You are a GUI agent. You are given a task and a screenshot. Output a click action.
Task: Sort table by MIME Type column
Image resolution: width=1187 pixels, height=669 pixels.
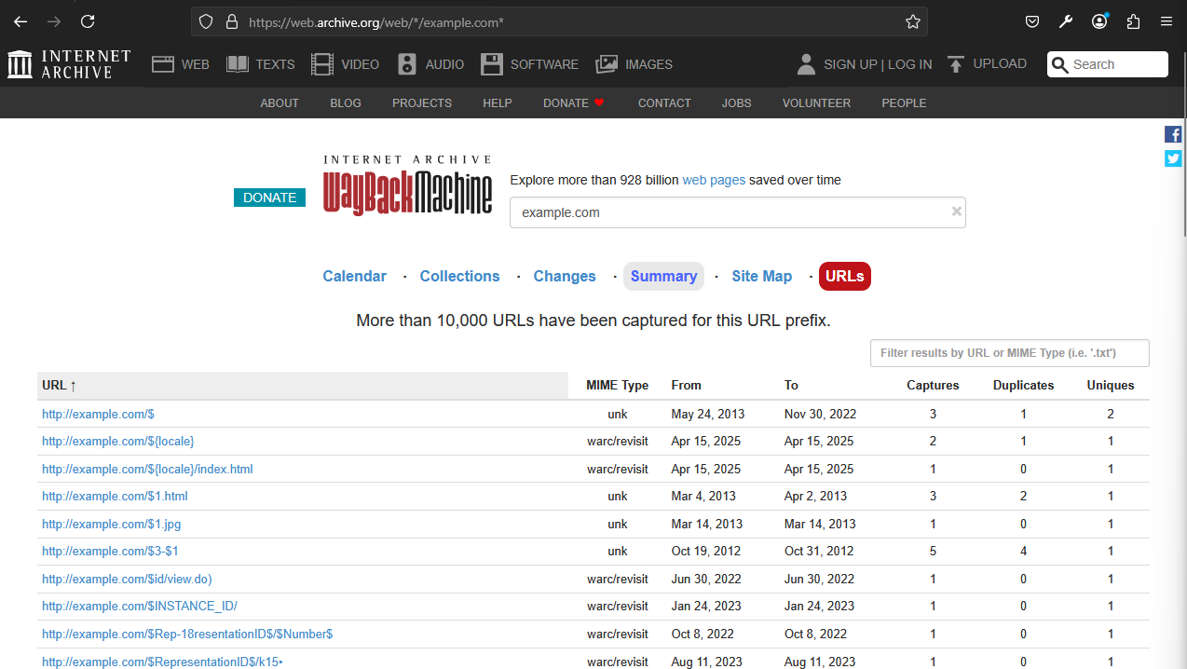point(617,385)
